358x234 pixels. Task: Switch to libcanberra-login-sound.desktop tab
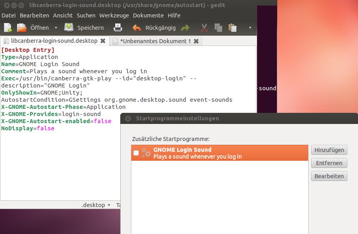tap(54, 41)
